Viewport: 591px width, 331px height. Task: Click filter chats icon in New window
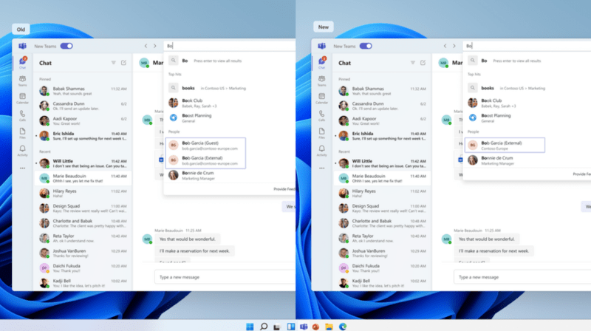pos(413,63)
